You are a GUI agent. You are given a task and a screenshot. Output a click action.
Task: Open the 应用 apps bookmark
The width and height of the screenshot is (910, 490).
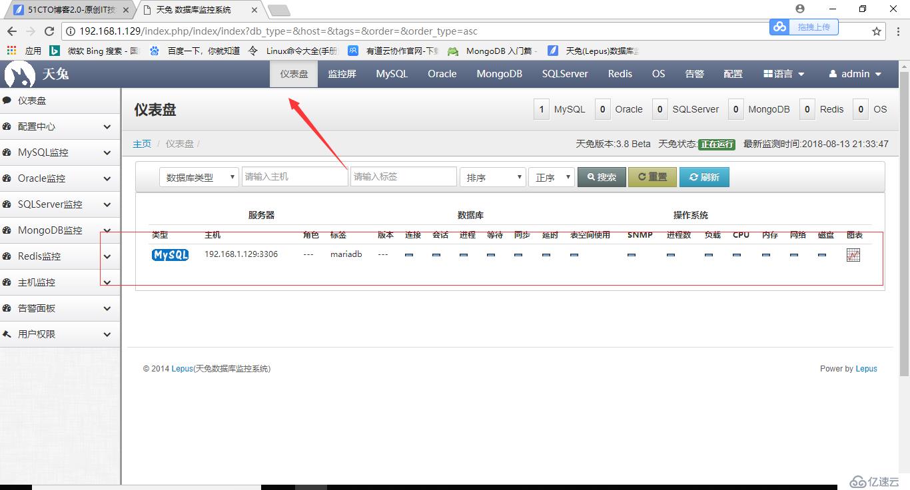(24, 51)
